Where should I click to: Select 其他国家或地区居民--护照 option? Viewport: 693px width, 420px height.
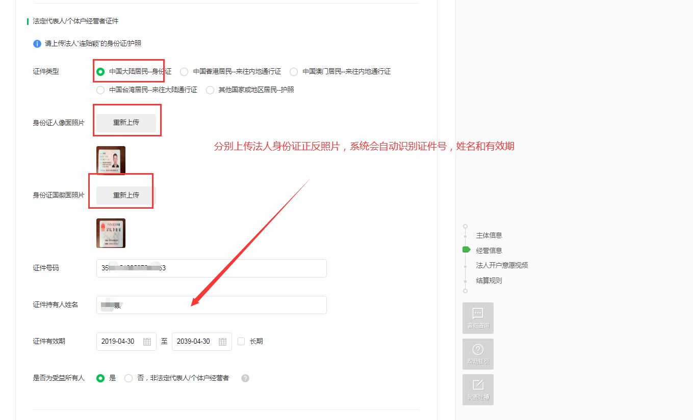pyautogui.click(x=210, y=90)
